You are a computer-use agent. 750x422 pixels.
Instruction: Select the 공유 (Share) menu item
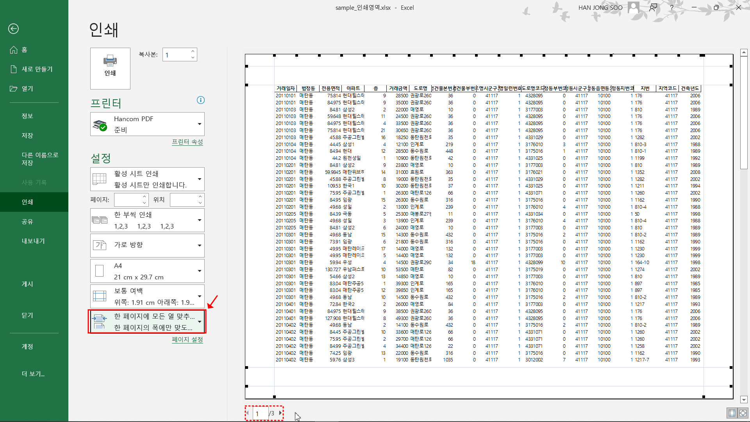pyautogui.click(x=27, y=222)
